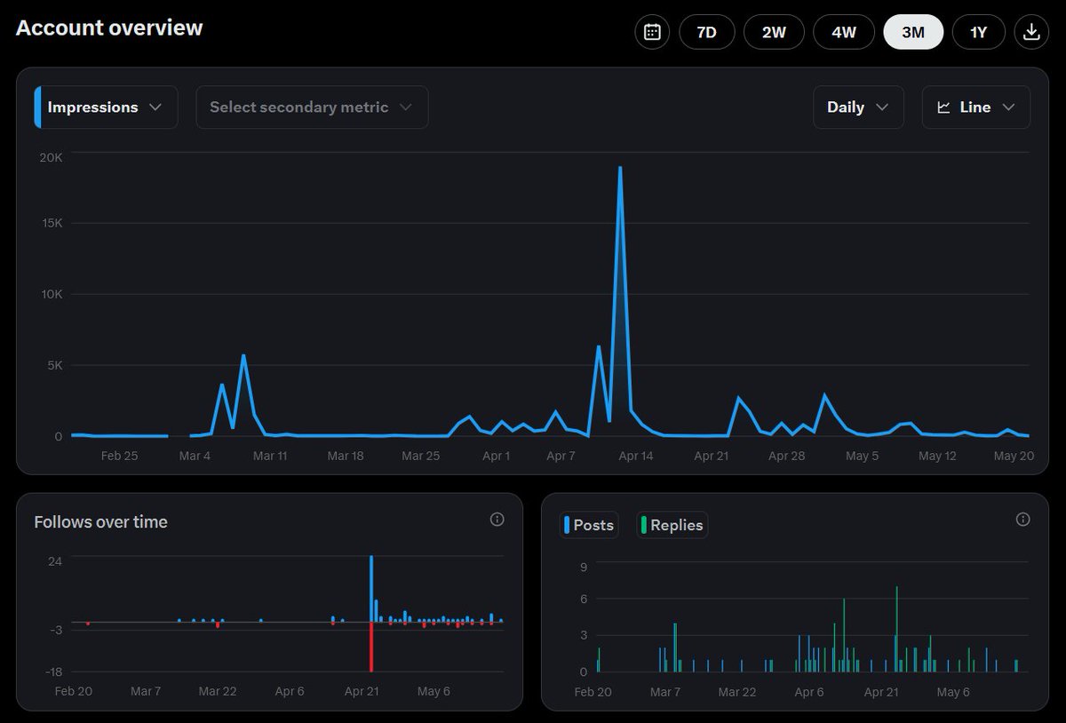Click the tall blue follows bar

[x=371, y=589]
